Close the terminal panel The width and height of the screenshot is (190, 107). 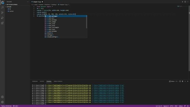pos(188,81)
